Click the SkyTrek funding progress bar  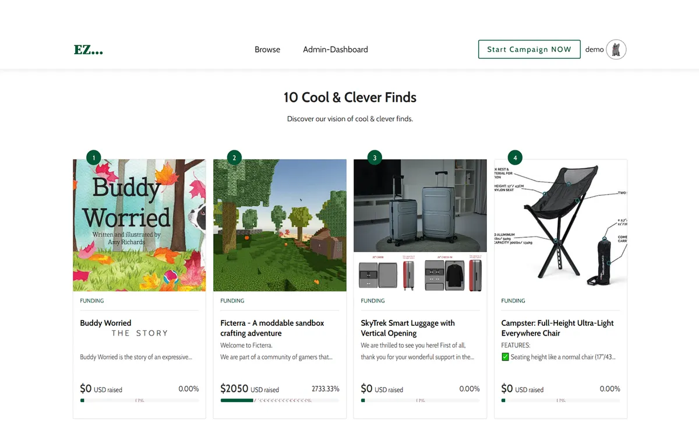pos(420,400)
